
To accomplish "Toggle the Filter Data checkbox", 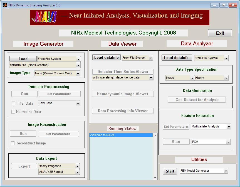I will click(x=14, y=103).
